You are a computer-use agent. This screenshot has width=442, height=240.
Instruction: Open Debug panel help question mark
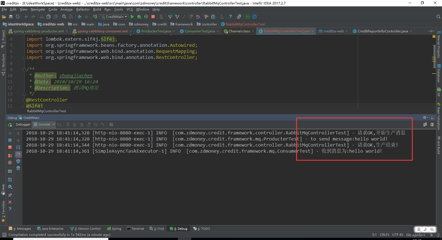tap(10, 209)
